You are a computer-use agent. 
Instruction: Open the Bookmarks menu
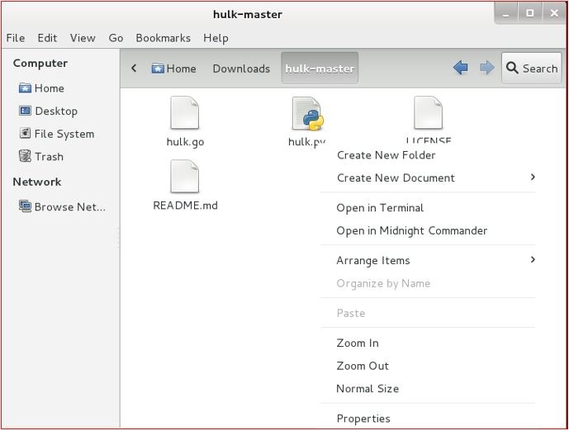pyautogui.click(x=163, y=38)
